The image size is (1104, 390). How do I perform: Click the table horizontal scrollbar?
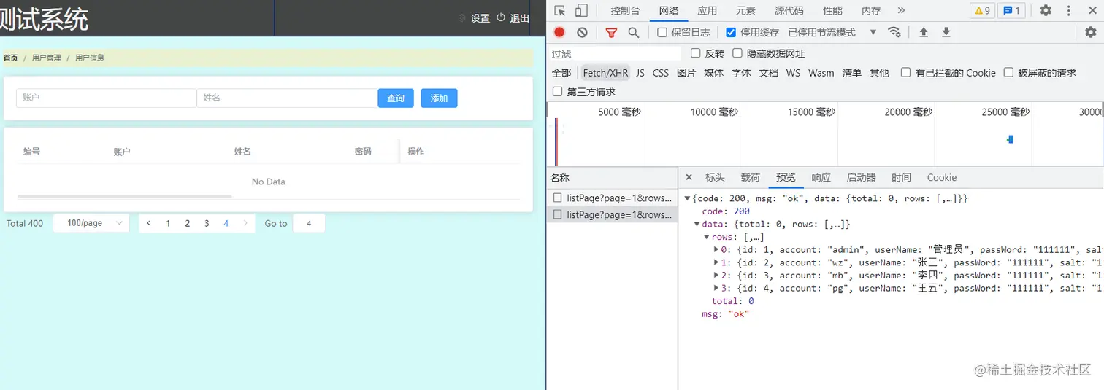pyautogui.click(x=124, y=196)
